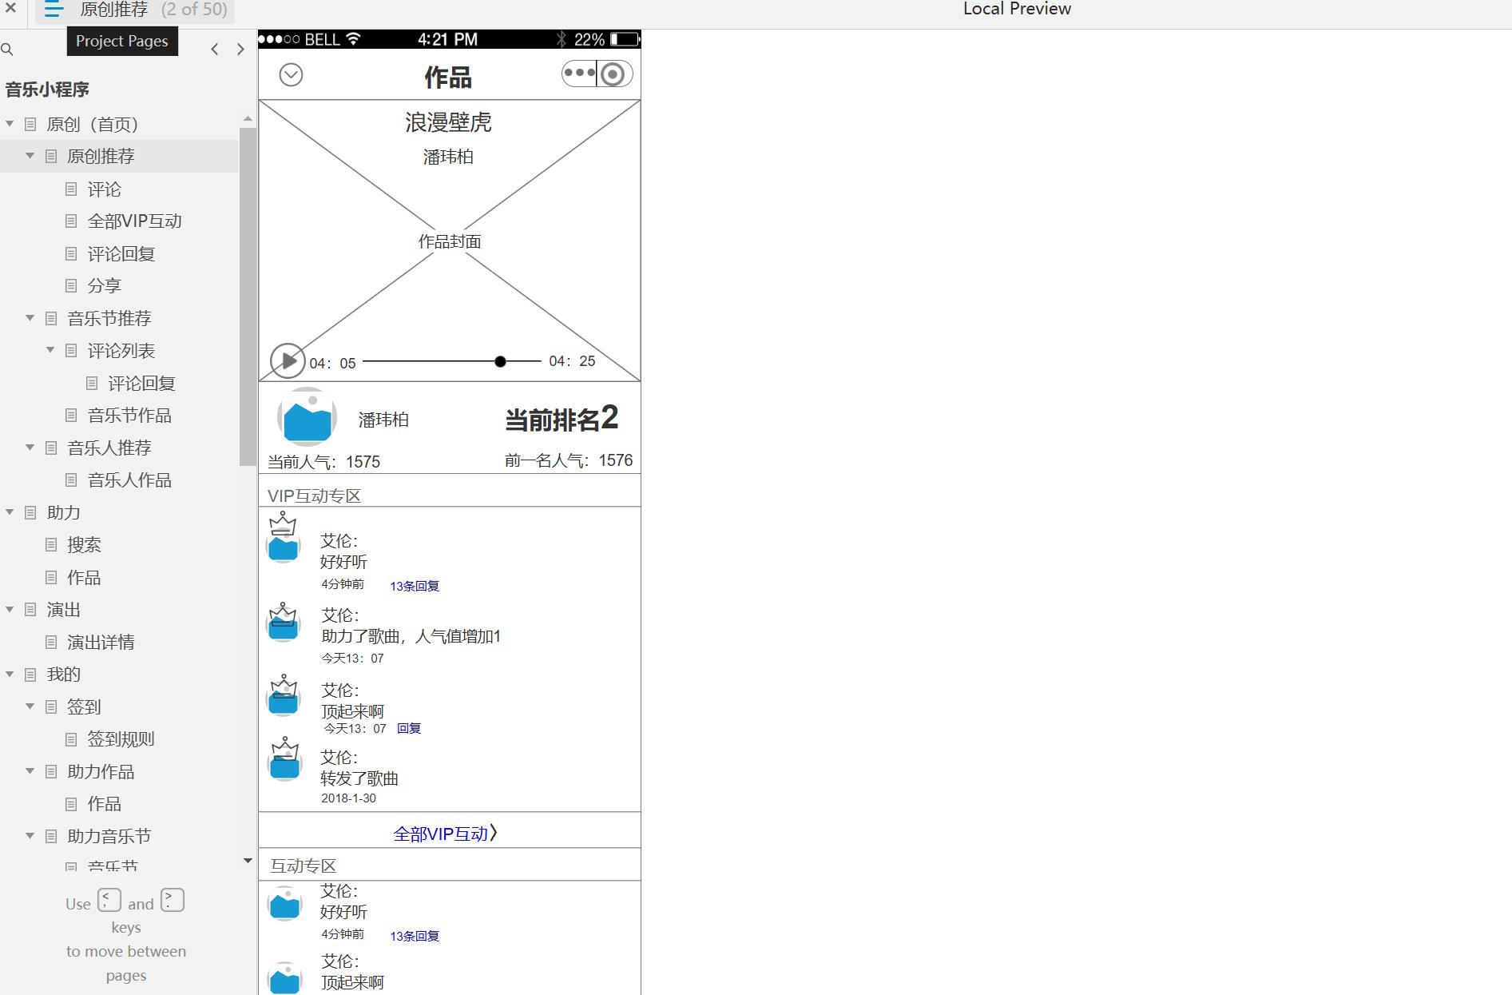The image size is (1512, 995).
Task: Open 13条回复 link in 互动专区
Action: 415,936
